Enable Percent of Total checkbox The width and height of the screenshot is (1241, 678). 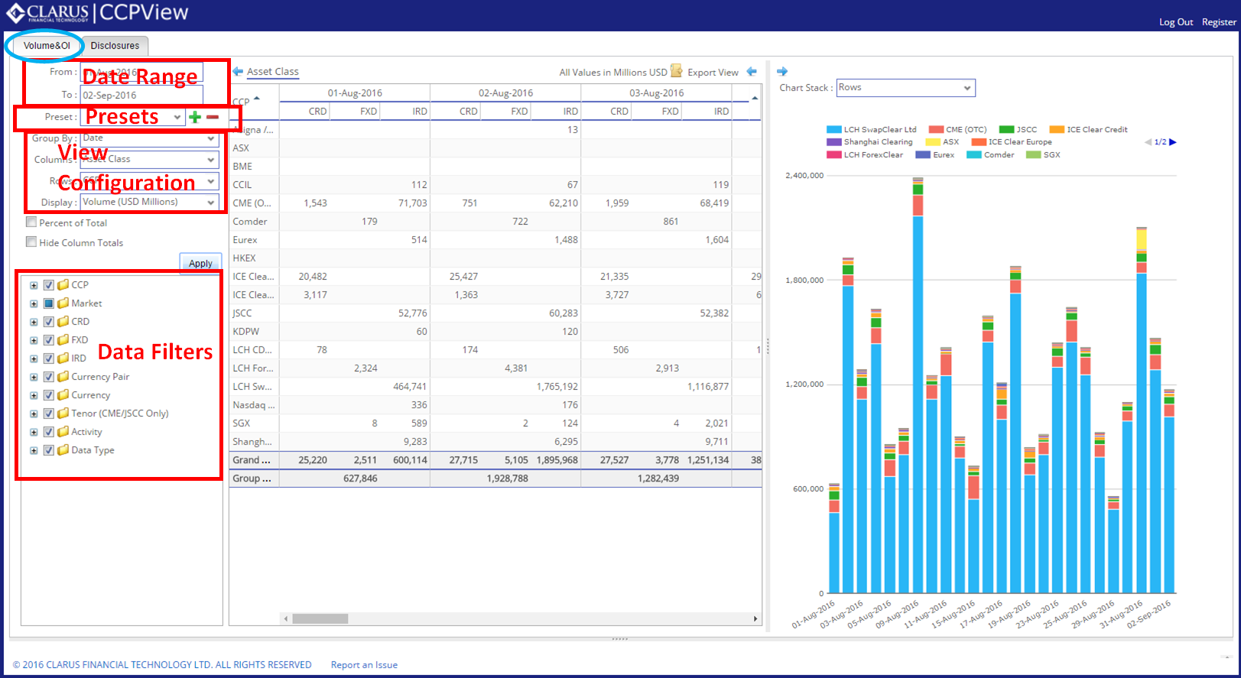tap(31, 222)
